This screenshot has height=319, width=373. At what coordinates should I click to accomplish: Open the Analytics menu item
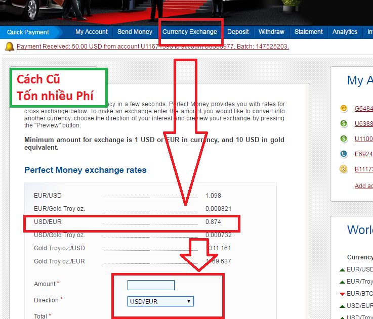tap(345, 32)
